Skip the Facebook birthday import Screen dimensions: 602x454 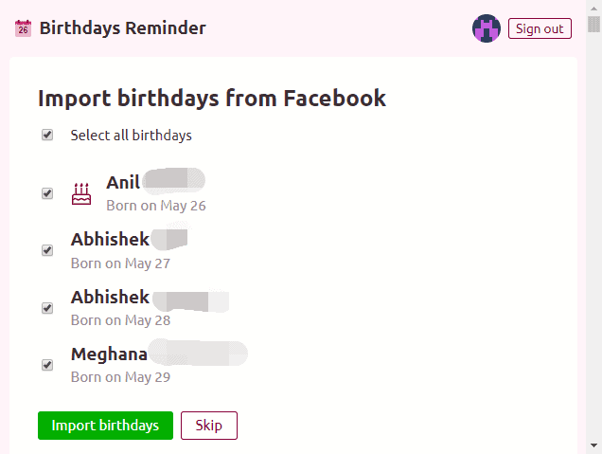pyautogui.click(x=208, y=426)
